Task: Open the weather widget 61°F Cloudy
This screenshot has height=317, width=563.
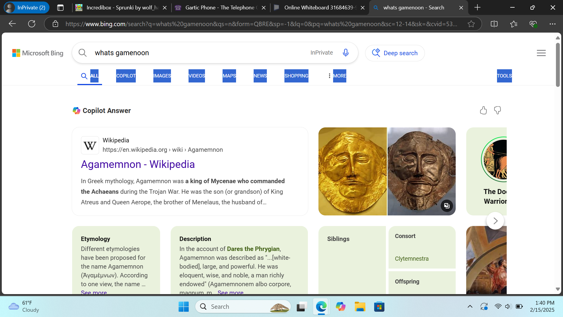Action: tap(24, 306)
